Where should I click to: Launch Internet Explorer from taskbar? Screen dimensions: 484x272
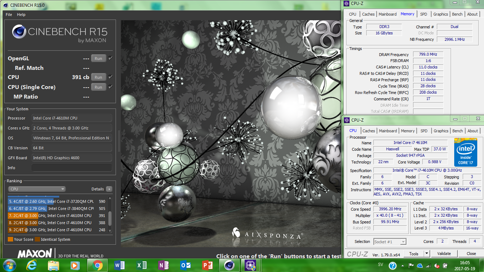tap(32, 265)
